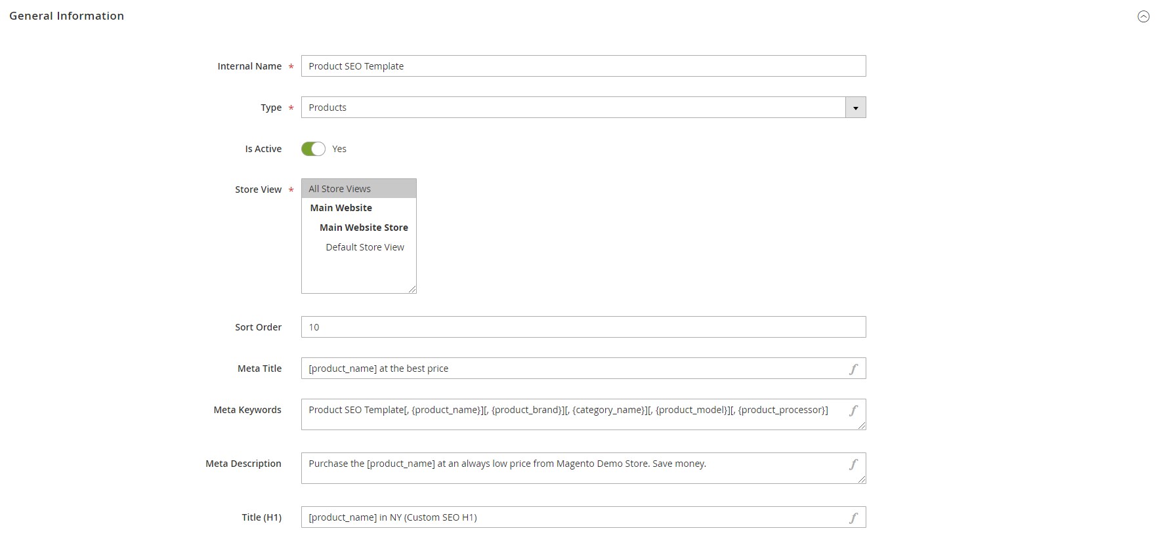This screenshot has height=539, width=1161.
Task: Click the Internal Name input field
Action: tap(583, 66)
